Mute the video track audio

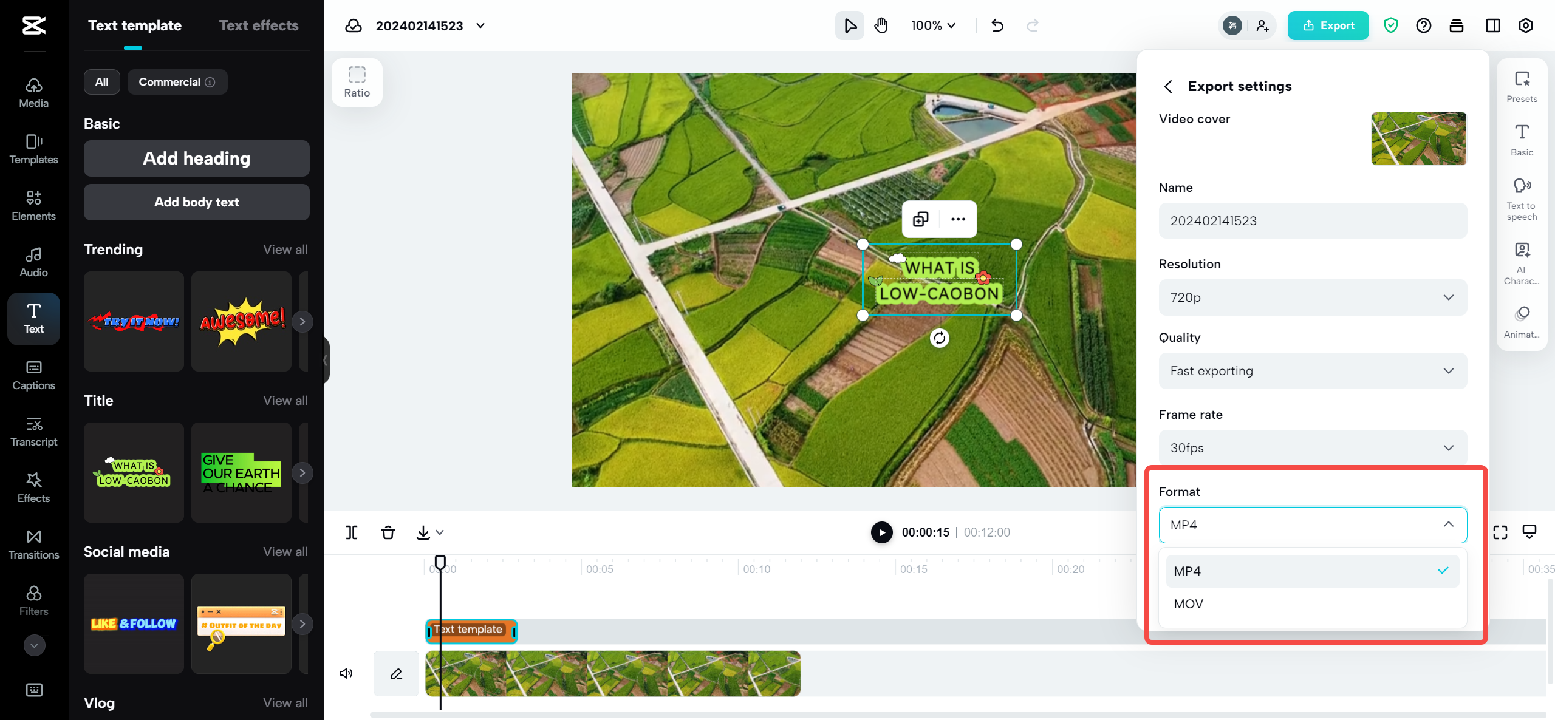point(346,673)
